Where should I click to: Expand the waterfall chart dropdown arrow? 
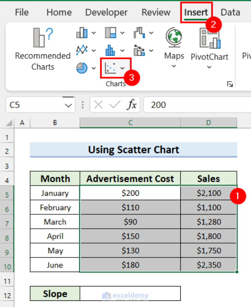point(151,33)
